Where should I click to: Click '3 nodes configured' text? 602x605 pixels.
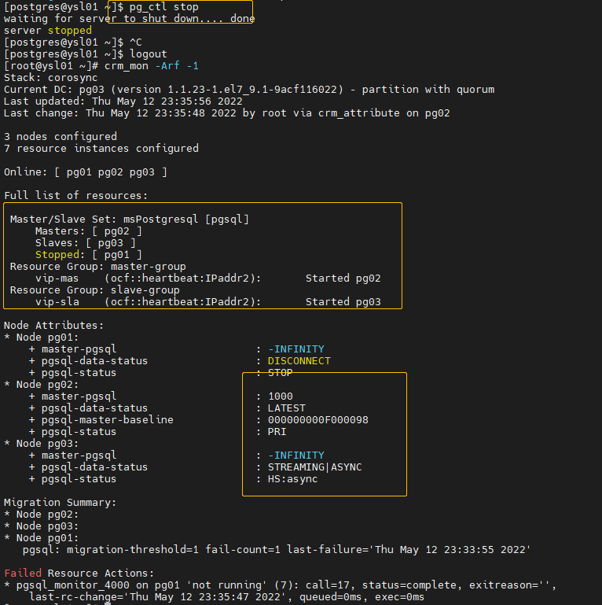[x=61, y=137]
